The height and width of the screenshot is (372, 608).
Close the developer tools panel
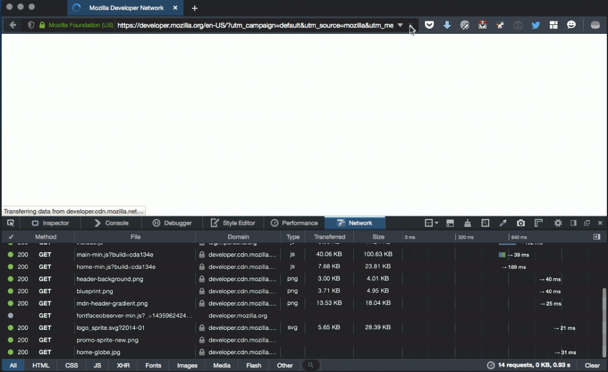tap(600, 223)
